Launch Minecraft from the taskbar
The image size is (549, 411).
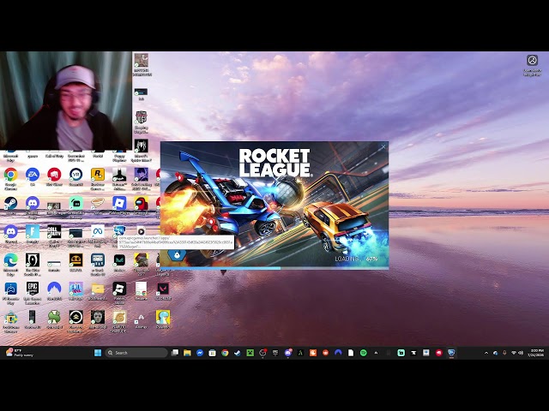250,353
